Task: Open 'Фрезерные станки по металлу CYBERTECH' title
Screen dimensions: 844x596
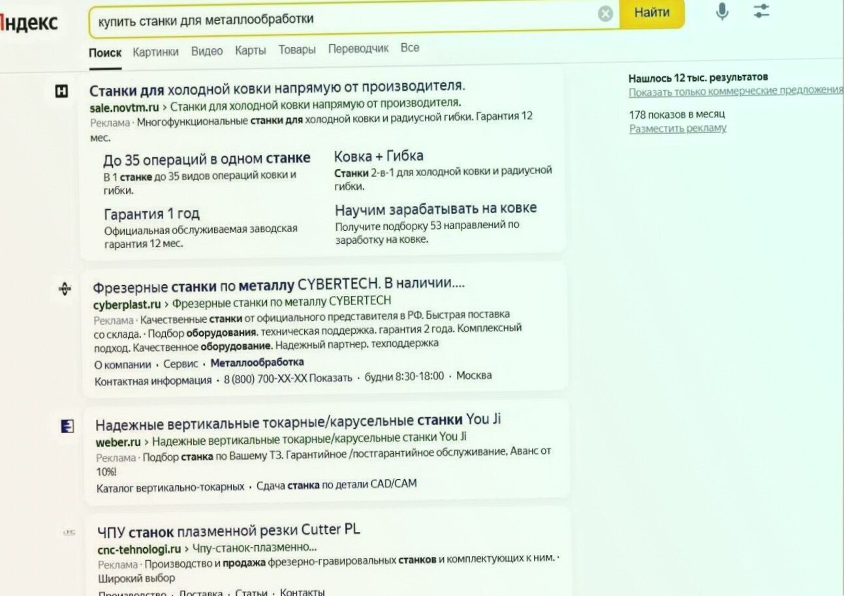Action: click(279, 285)
